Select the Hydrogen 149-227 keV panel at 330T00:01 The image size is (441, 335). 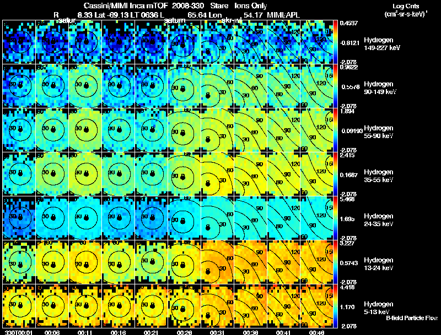tap(19, 42)
